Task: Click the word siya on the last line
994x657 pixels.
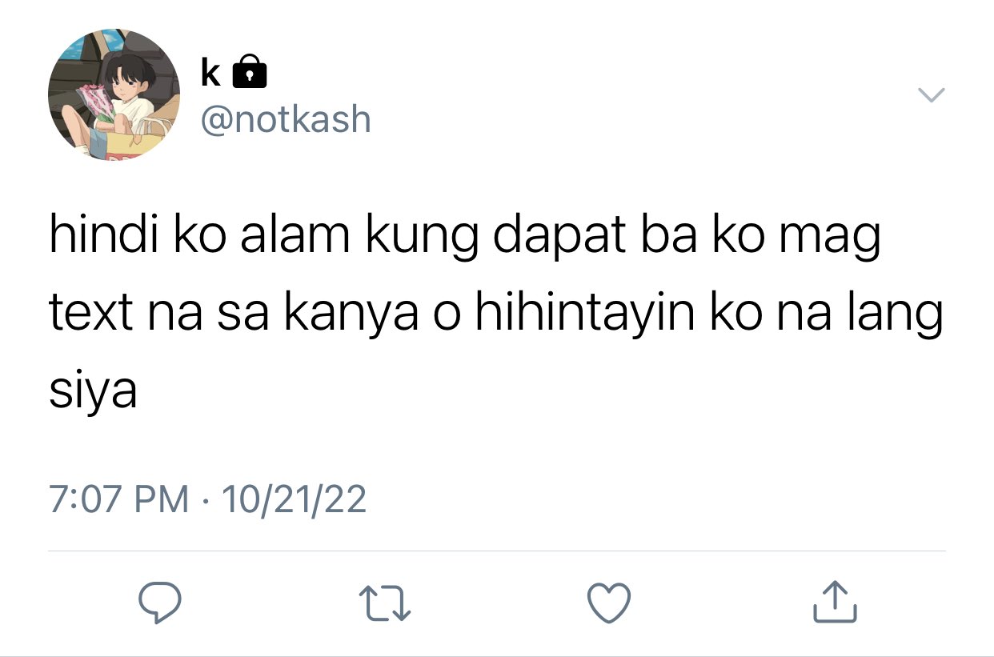Action: [93, 392]
